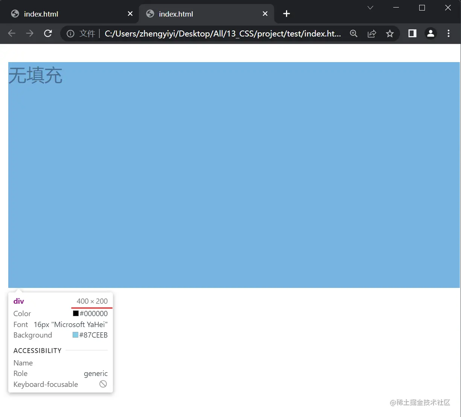Select the 无填充 text in blue box
Viewport: 461px width, 417px height.
pyautogui.click(x=35, y=75)
